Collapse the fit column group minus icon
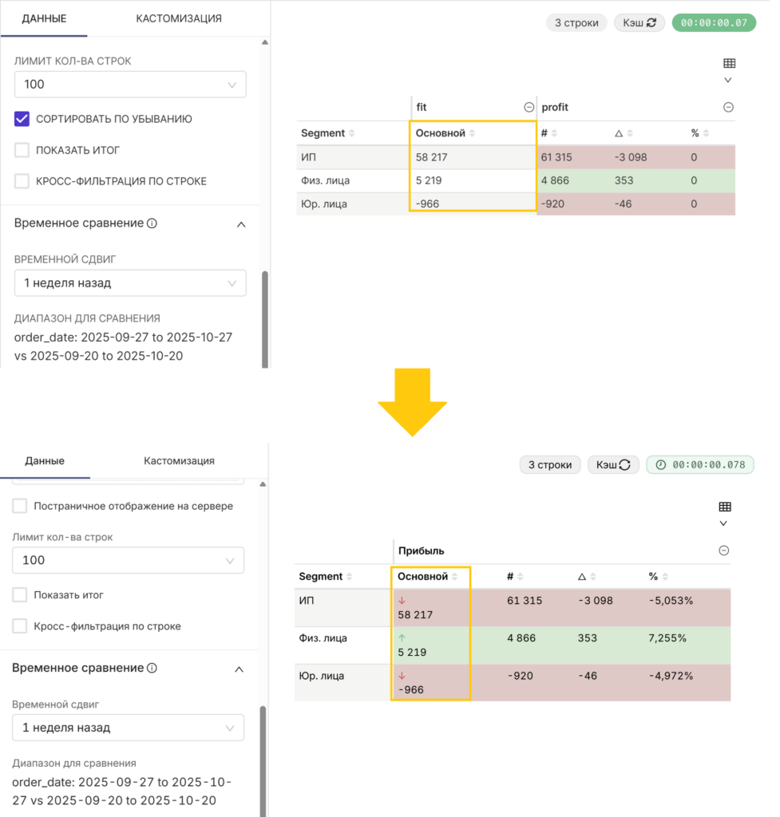This screenshot has height=817, width=780. [529, 108]
